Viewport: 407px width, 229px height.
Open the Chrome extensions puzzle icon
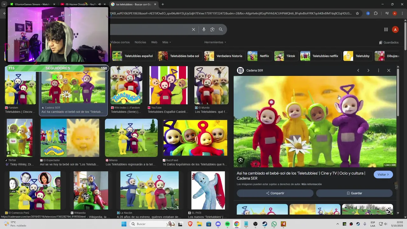click(376, 13)
